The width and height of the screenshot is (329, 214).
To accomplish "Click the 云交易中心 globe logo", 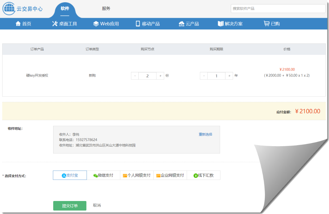I will point(9,9).
